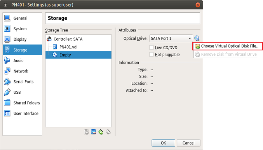Choose Virtual Optical Disk File menu entry
Viewport: 263px width, 150px height.
[x=228, y=46]
